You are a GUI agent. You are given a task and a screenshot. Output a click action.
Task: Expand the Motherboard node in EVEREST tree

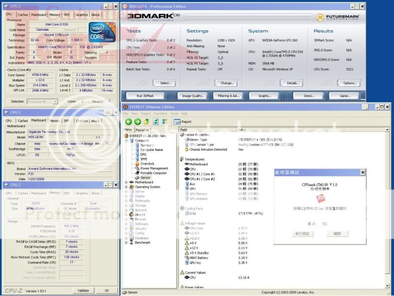tap(127, 182)
